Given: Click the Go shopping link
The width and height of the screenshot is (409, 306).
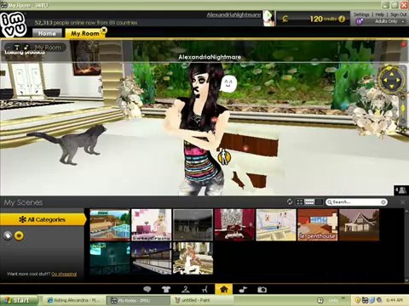Looking at the screenshot, I should [64, 274].
